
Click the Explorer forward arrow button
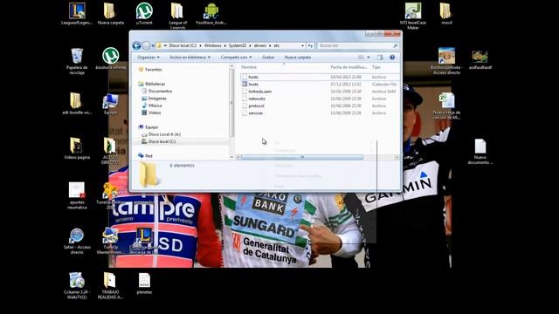pyautogui.click(x=146, y=45)
